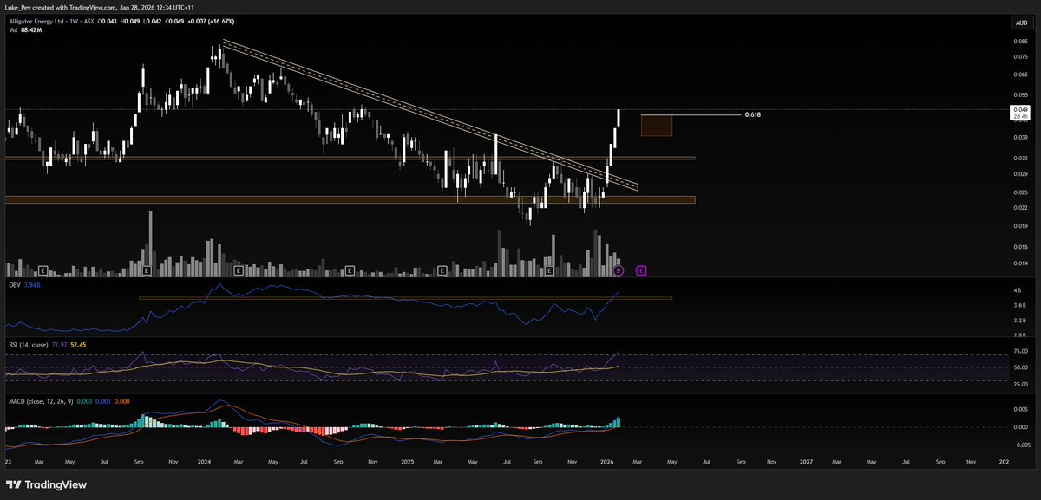Click the 0.033 price scale label
Image resolution: width=1041 pixels, height=500 pixels.
pyautogui.click(x=1020, y=158)
